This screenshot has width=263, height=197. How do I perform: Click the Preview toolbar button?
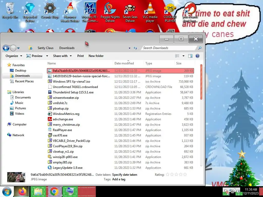tap(35, 56)
